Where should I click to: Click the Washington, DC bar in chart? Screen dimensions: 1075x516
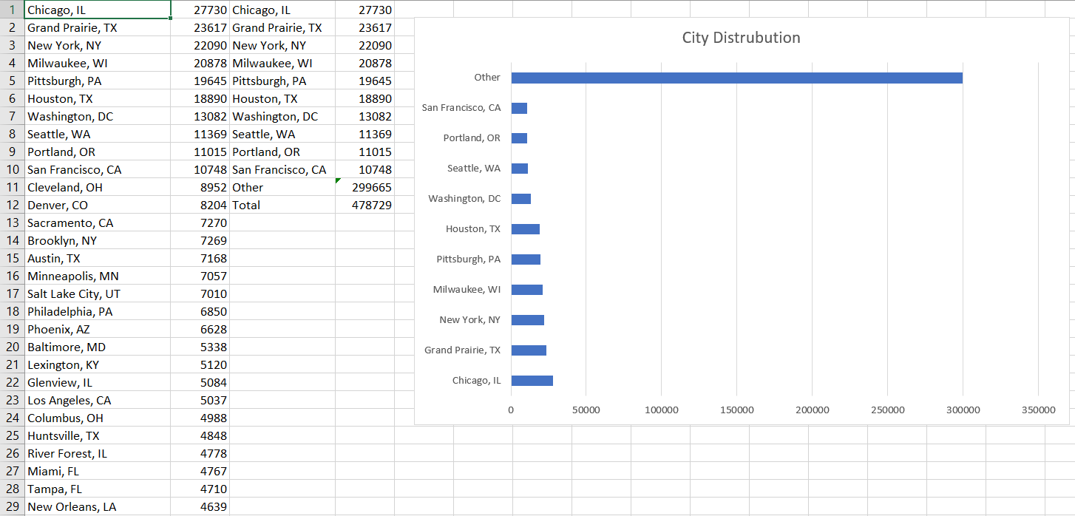pos(520,199)
